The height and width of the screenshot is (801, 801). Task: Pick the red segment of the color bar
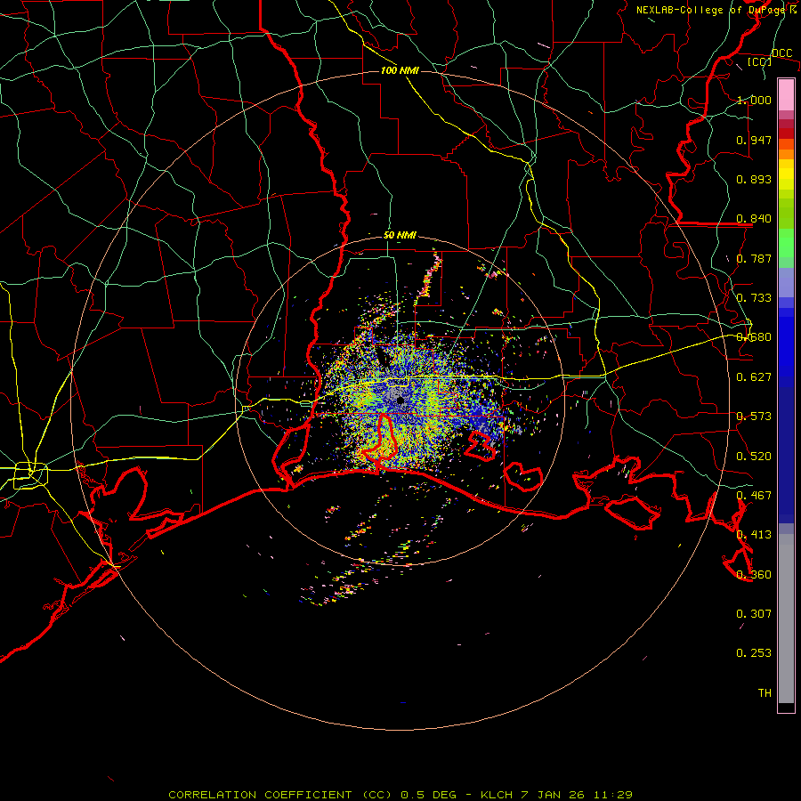786,133
